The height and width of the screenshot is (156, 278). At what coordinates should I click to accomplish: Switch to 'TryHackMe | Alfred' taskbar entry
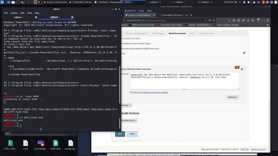[81, 2]
